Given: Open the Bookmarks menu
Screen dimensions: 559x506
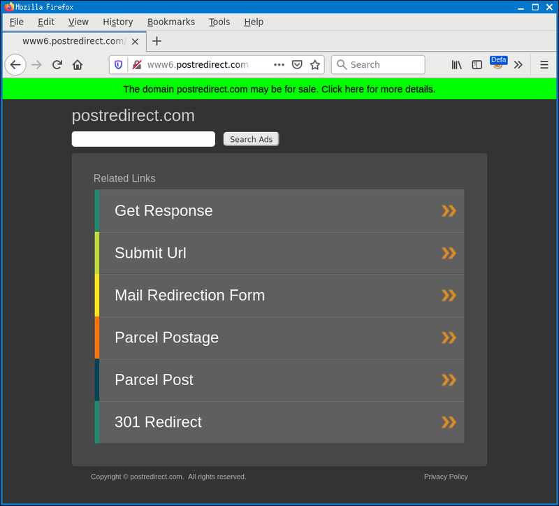Looking at the screenshot, I should (171, 22).
